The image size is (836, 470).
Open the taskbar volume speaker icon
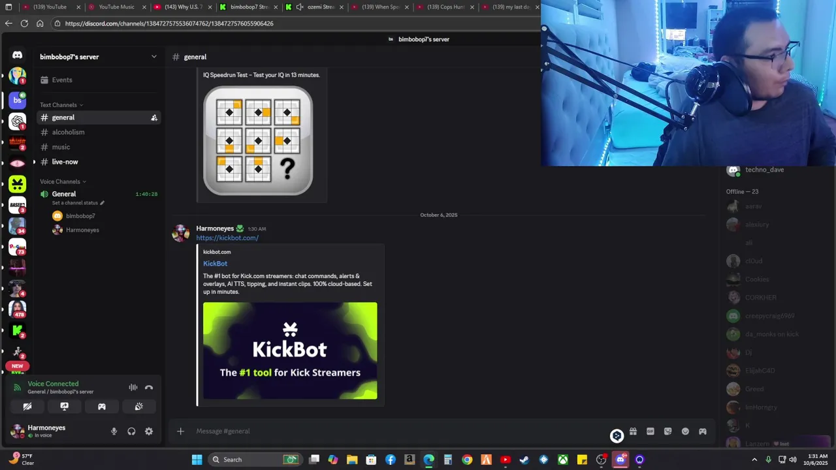(793, 460)
